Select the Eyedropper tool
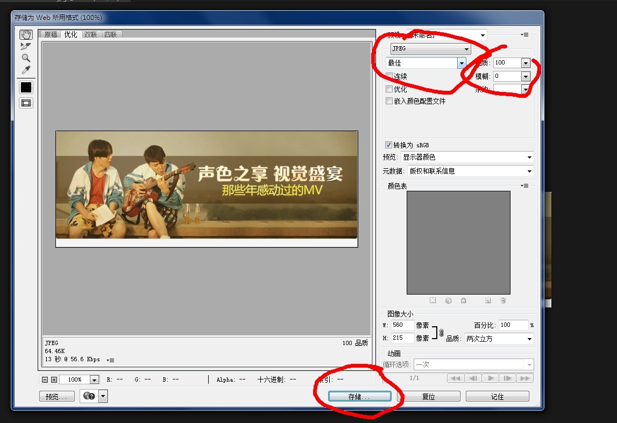This screenshot has height=423, width=617. pyautogui.click(x=26, y=70)
